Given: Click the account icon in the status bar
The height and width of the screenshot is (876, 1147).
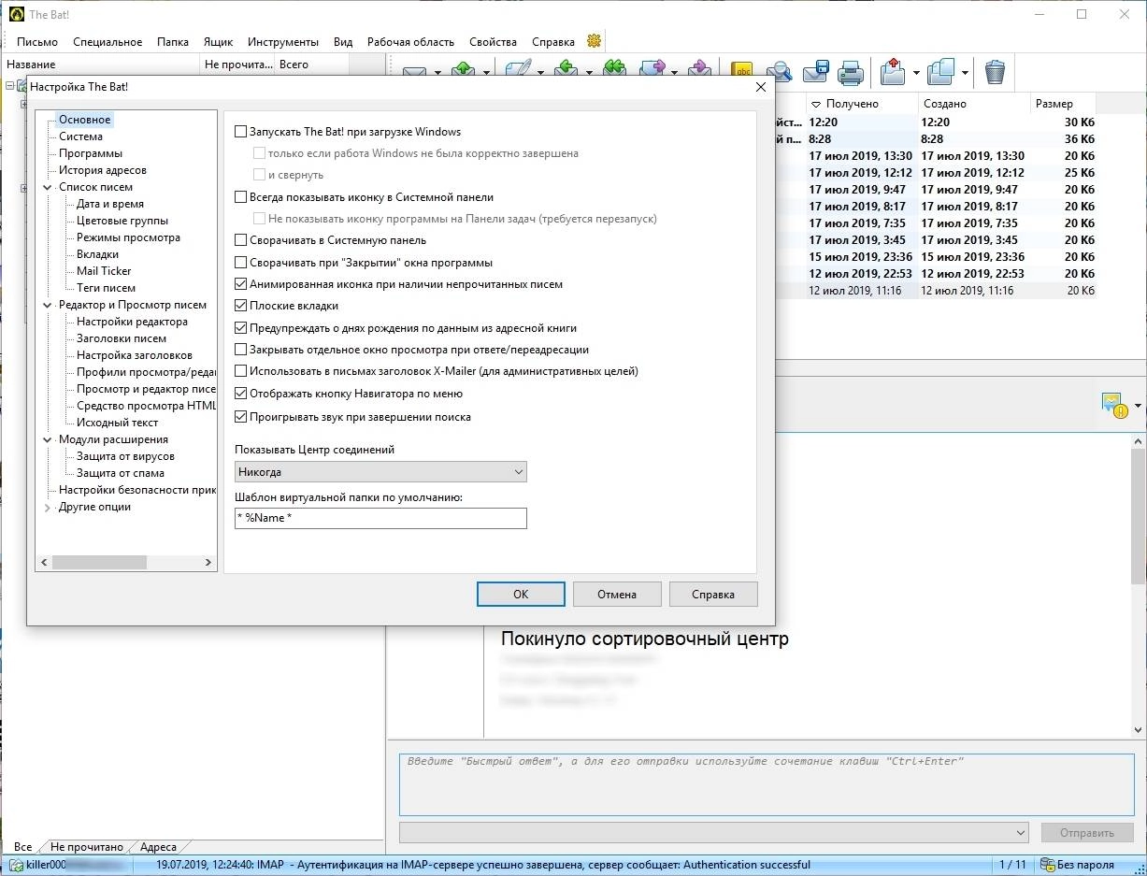Looking at the screenshot, I should click(16, 865).
